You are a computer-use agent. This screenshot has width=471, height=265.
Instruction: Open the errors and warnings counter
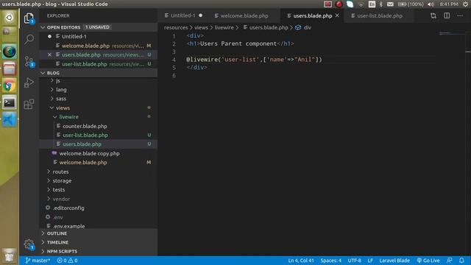(x=67, y=261)
